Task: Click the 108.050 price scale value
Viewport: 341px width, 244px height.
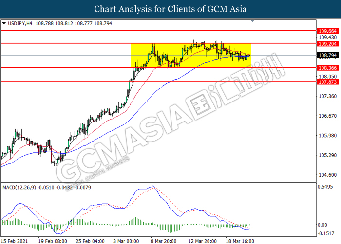Action: pyautogui.click(x=327, y=77)
